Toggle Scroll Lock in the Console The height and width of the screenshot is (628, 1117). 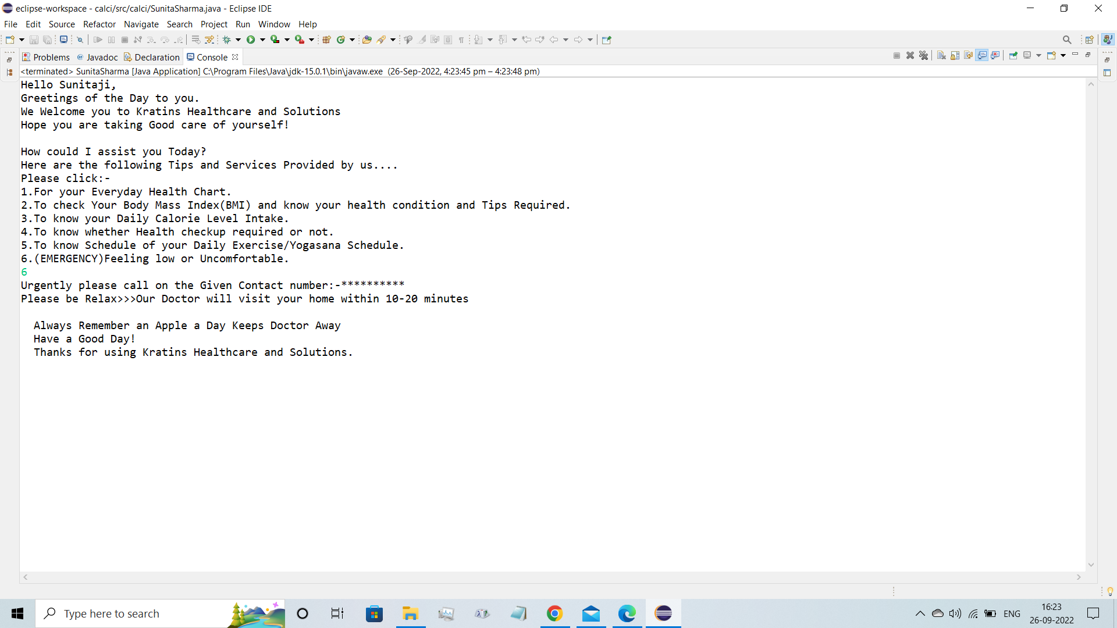point(955,55)
